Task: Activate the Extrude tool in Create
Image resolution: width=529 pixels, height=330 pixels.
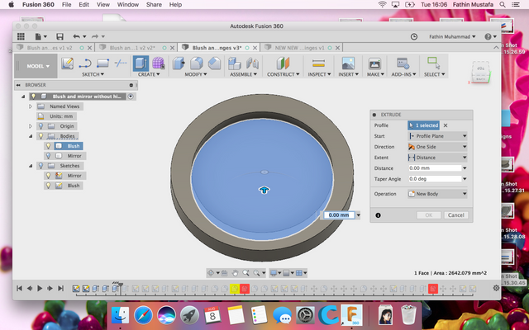Action: point(141,64)
